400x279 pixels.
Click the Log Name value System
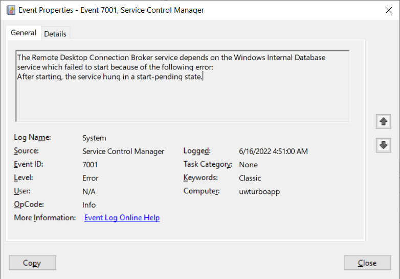coord(94,138)
